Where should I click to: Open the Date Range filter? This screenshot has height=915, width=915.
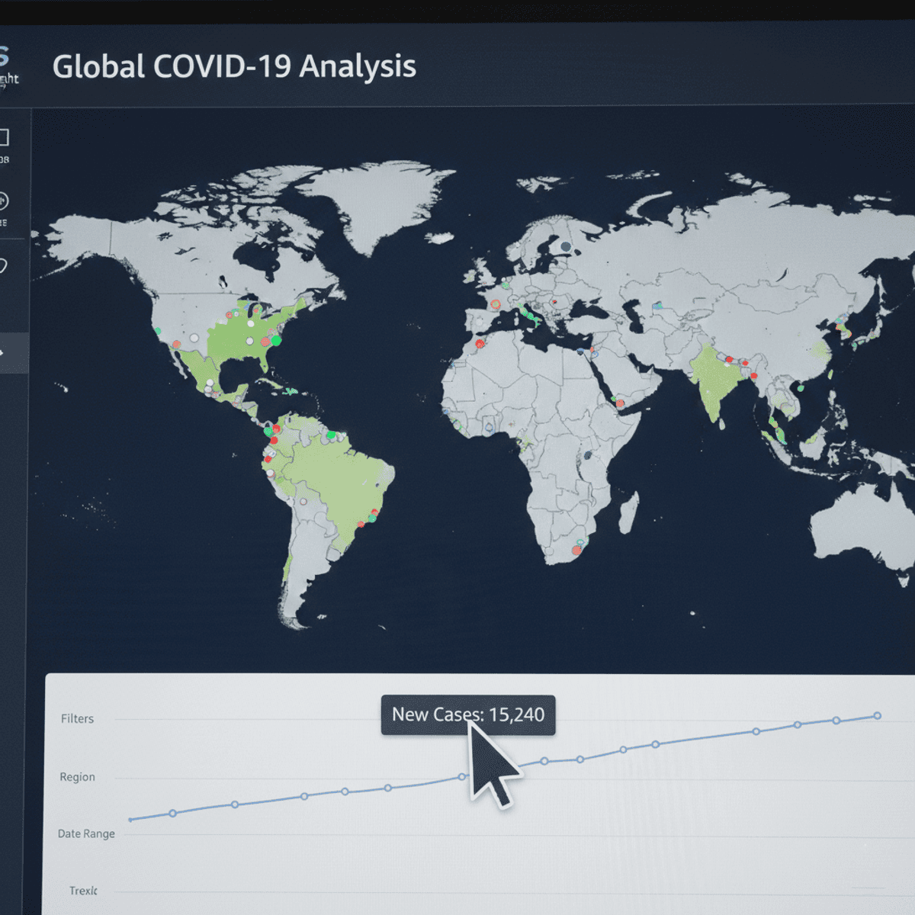point(86,833)
